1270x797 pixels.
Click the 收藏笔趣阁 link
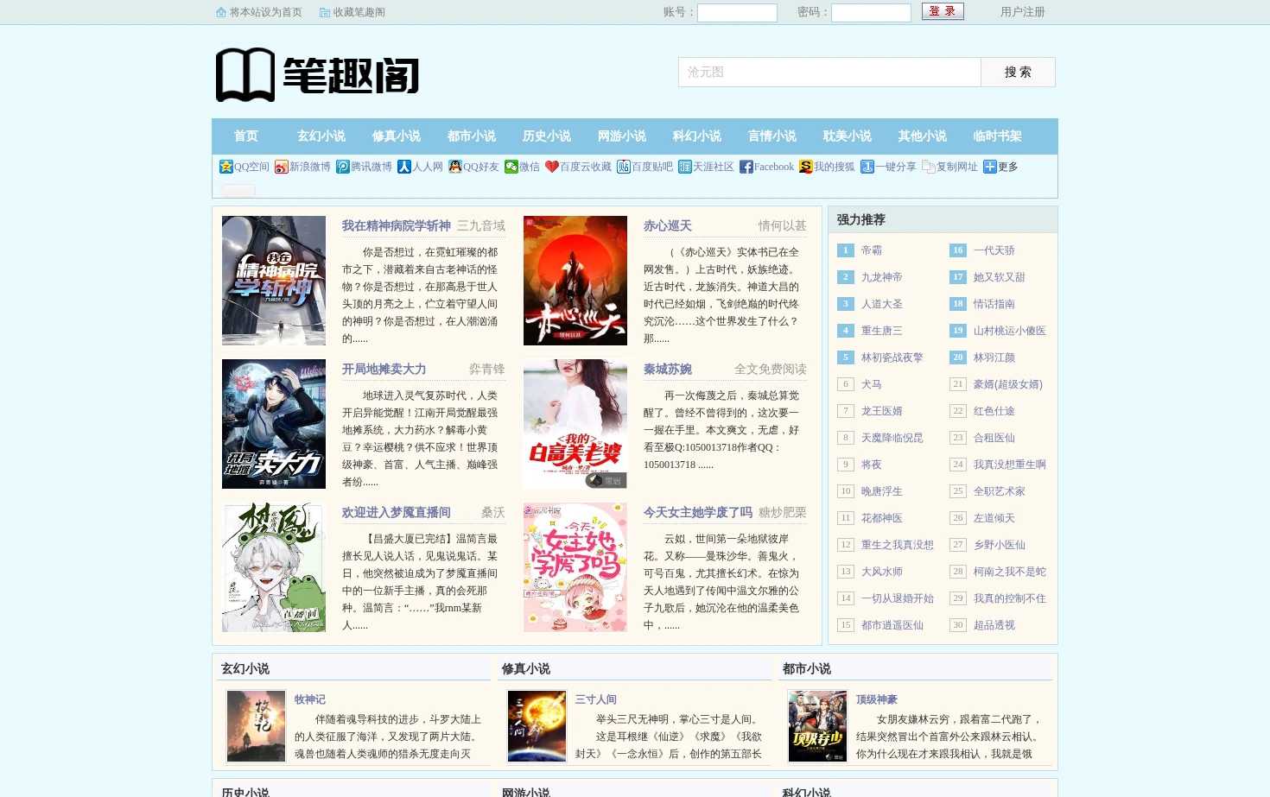pos(359,12)
